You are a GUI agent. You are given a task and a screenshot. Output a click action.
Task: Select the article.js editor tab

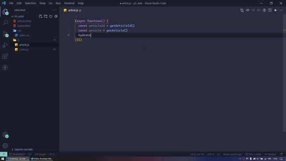tap(72, 10)
